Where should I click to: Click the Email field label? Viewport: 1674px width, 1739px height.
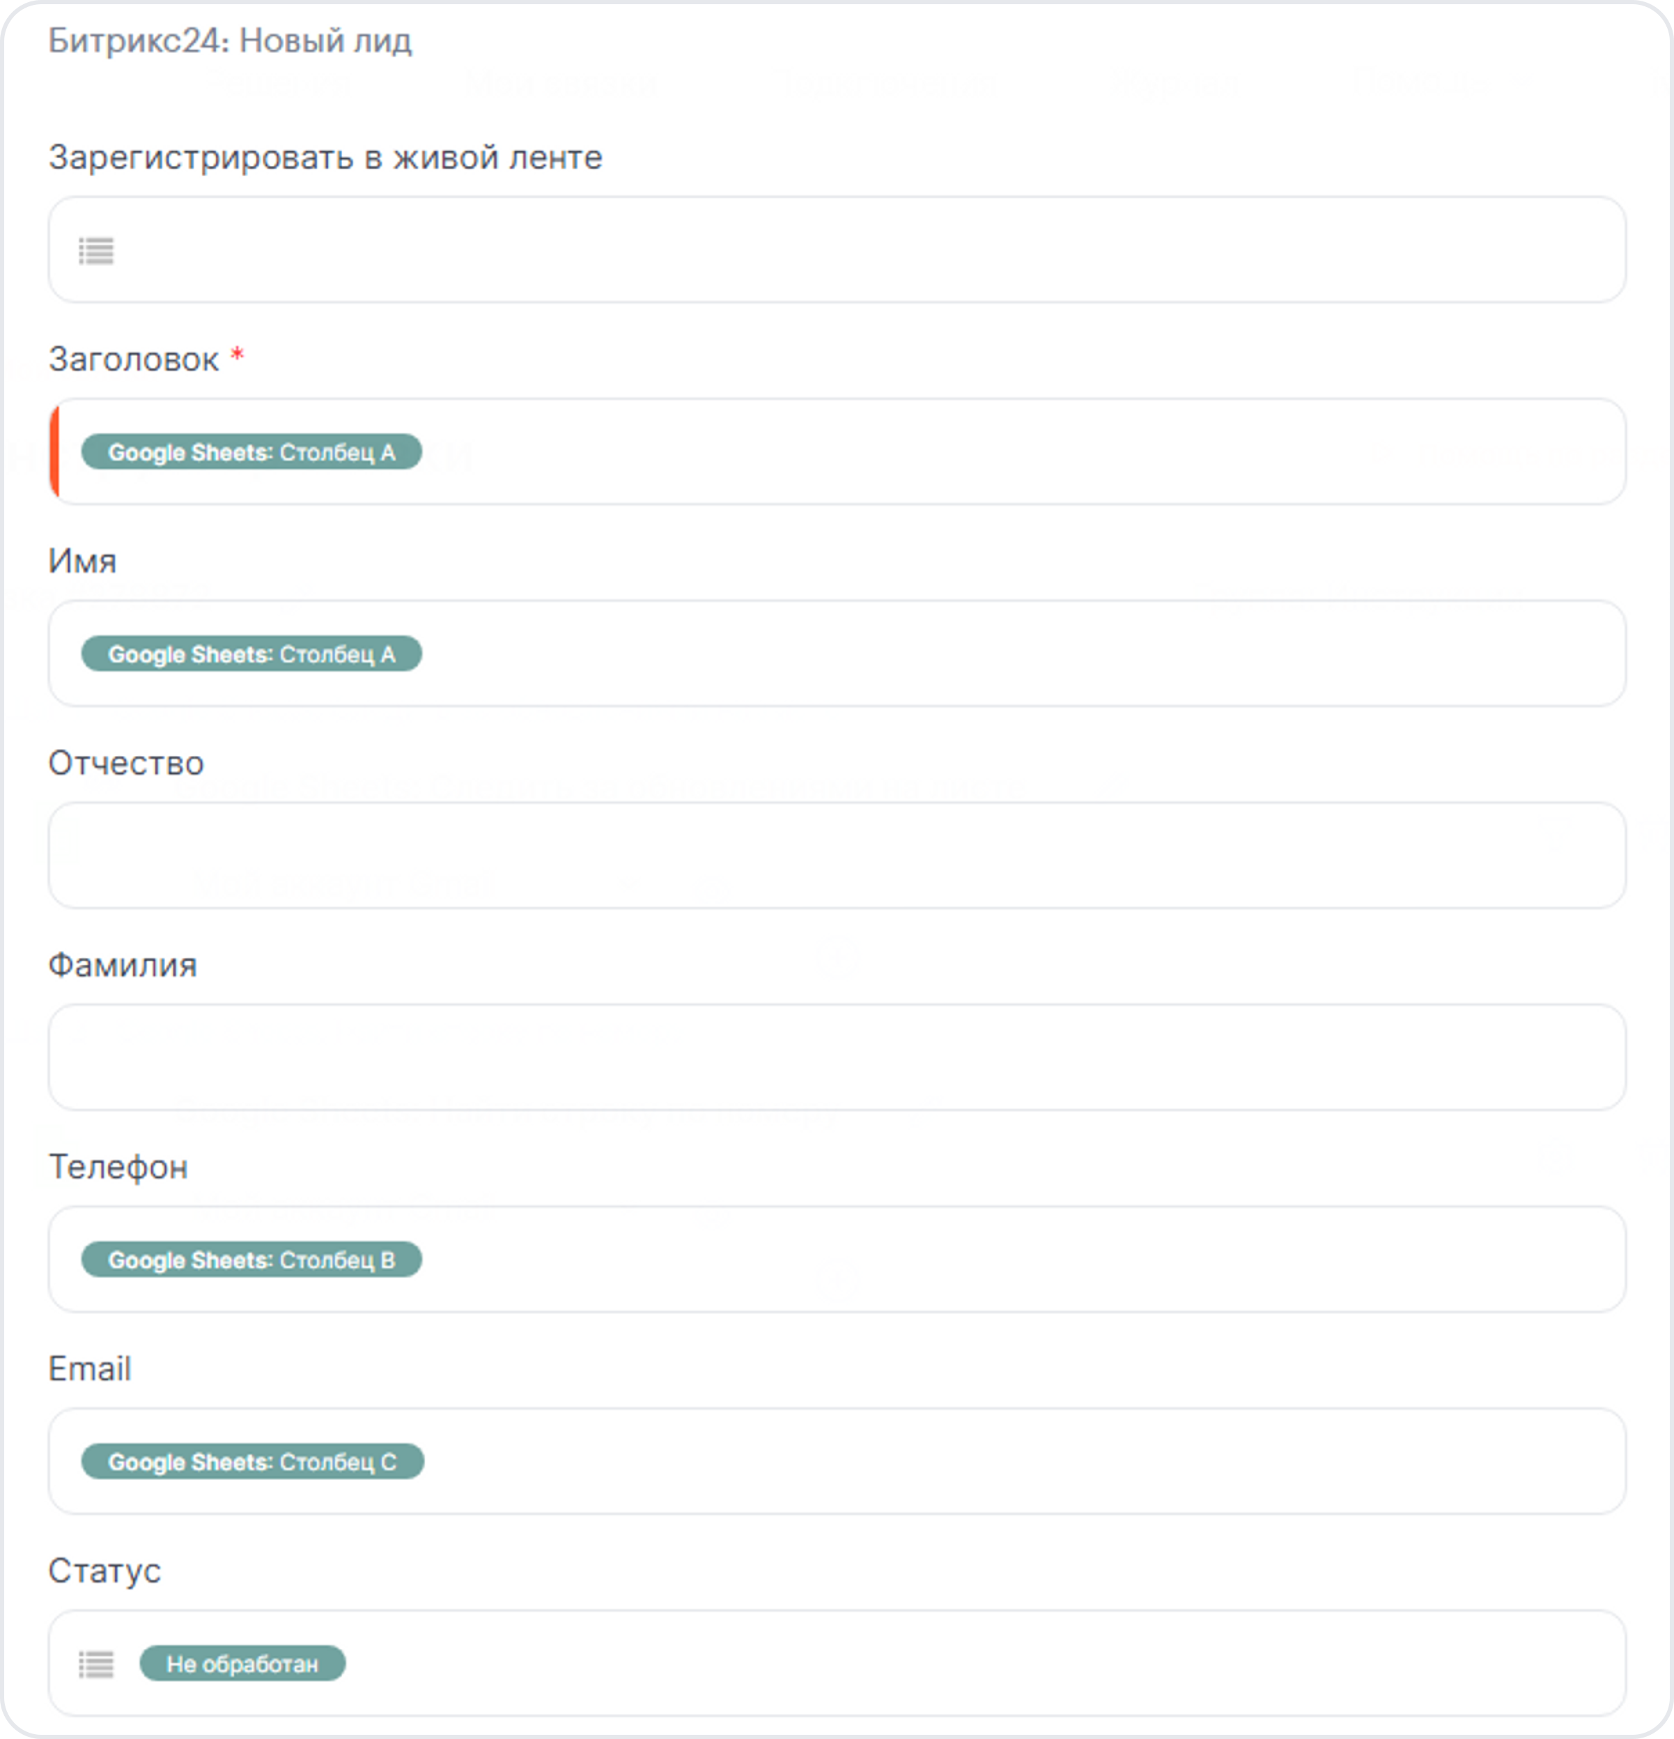tap(90, 1369)
